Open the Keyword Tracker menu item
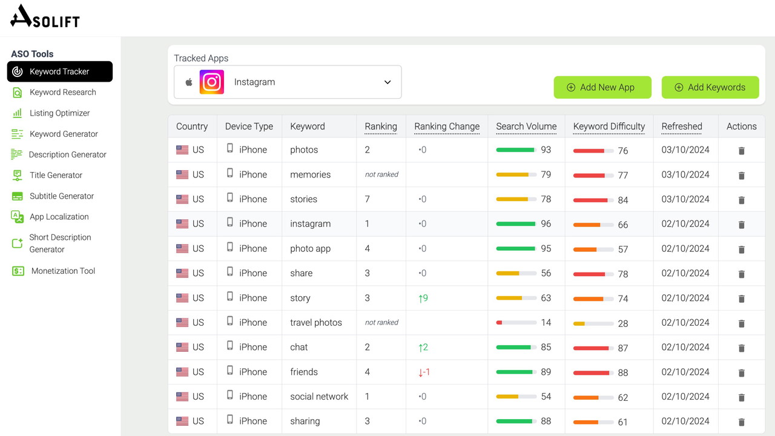The image size is (775, 436). pos(60,71)
